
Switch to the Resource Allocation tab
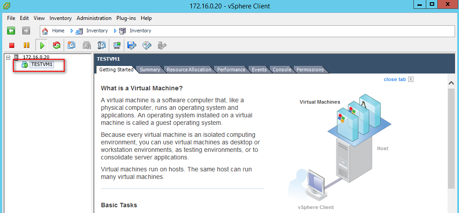[189, 70]
